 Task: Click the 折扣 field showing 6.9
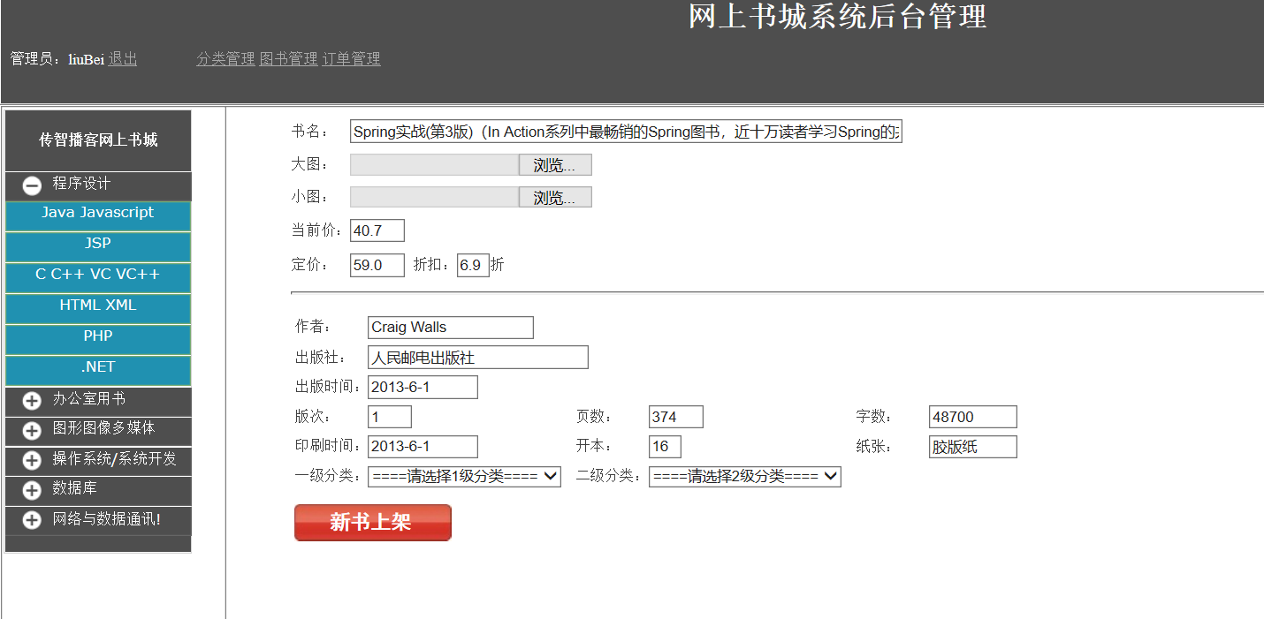pos(473,265)
